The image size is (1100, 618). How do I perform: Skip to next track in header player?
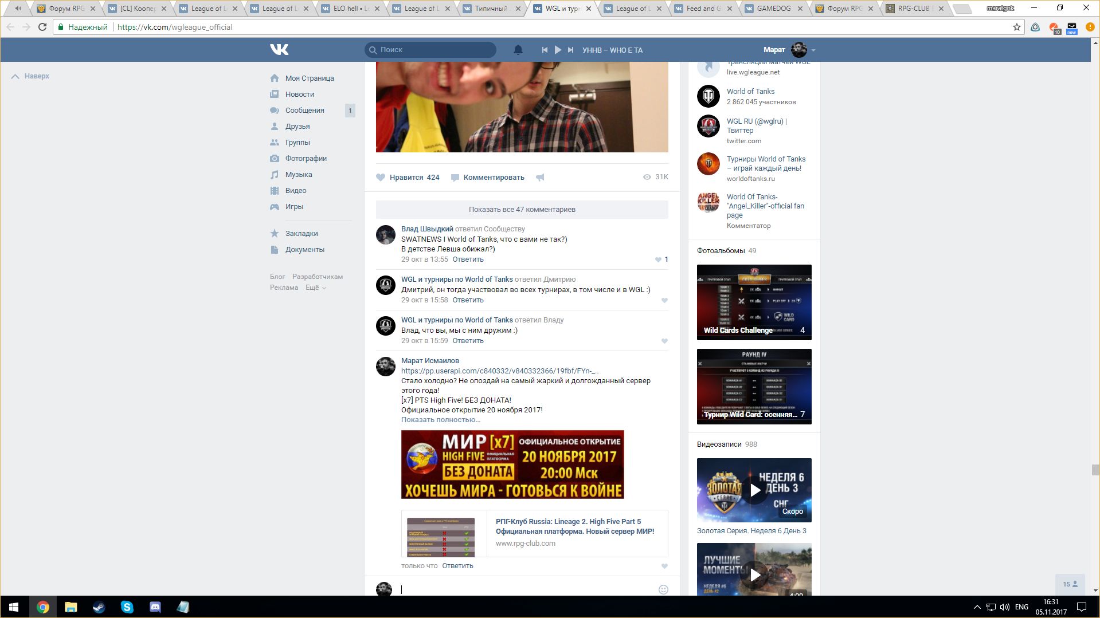click(x=570, y=50)
